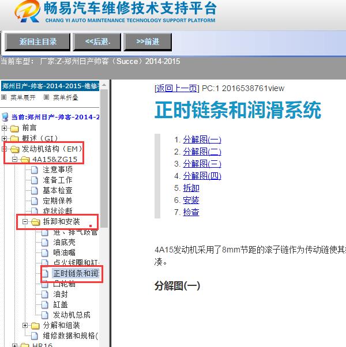This screenshot has height=347, width=346.
Task: Select 油封 in the tree
Action: point(61,295)
